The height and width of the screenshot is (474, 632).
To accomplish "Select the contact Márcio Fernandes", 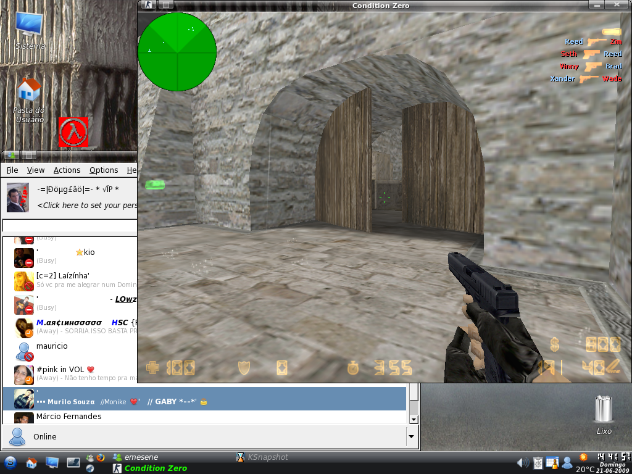I will coord(204,417).
